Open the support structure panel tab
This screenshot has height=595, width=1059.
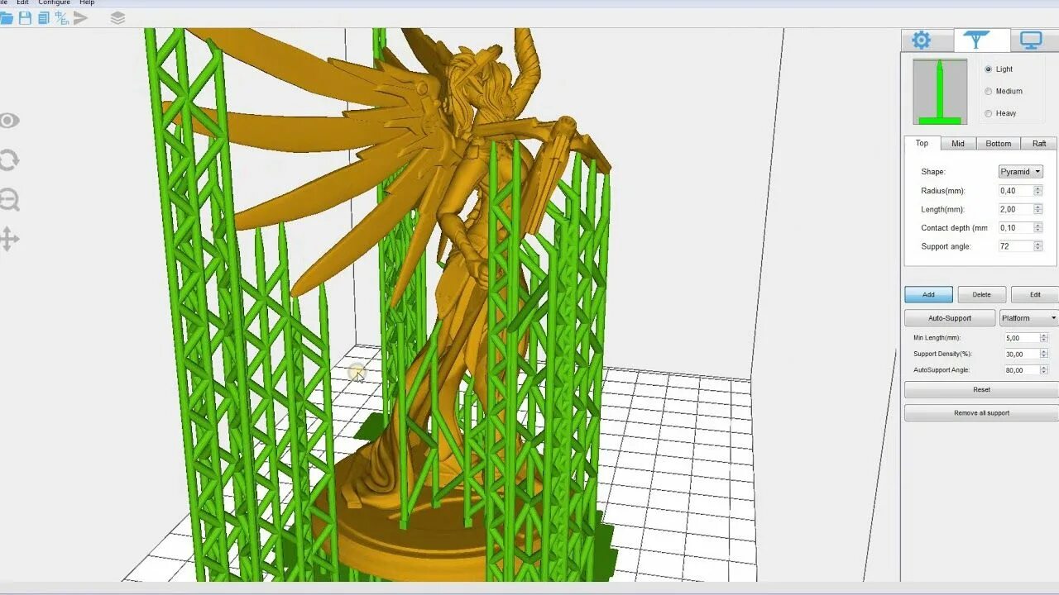point(981,40)
